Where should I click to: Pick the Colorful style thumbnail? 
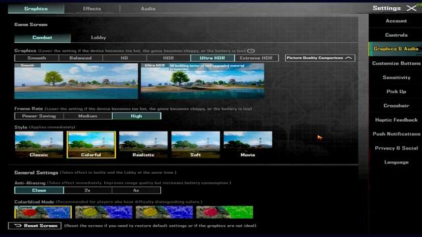91,145
